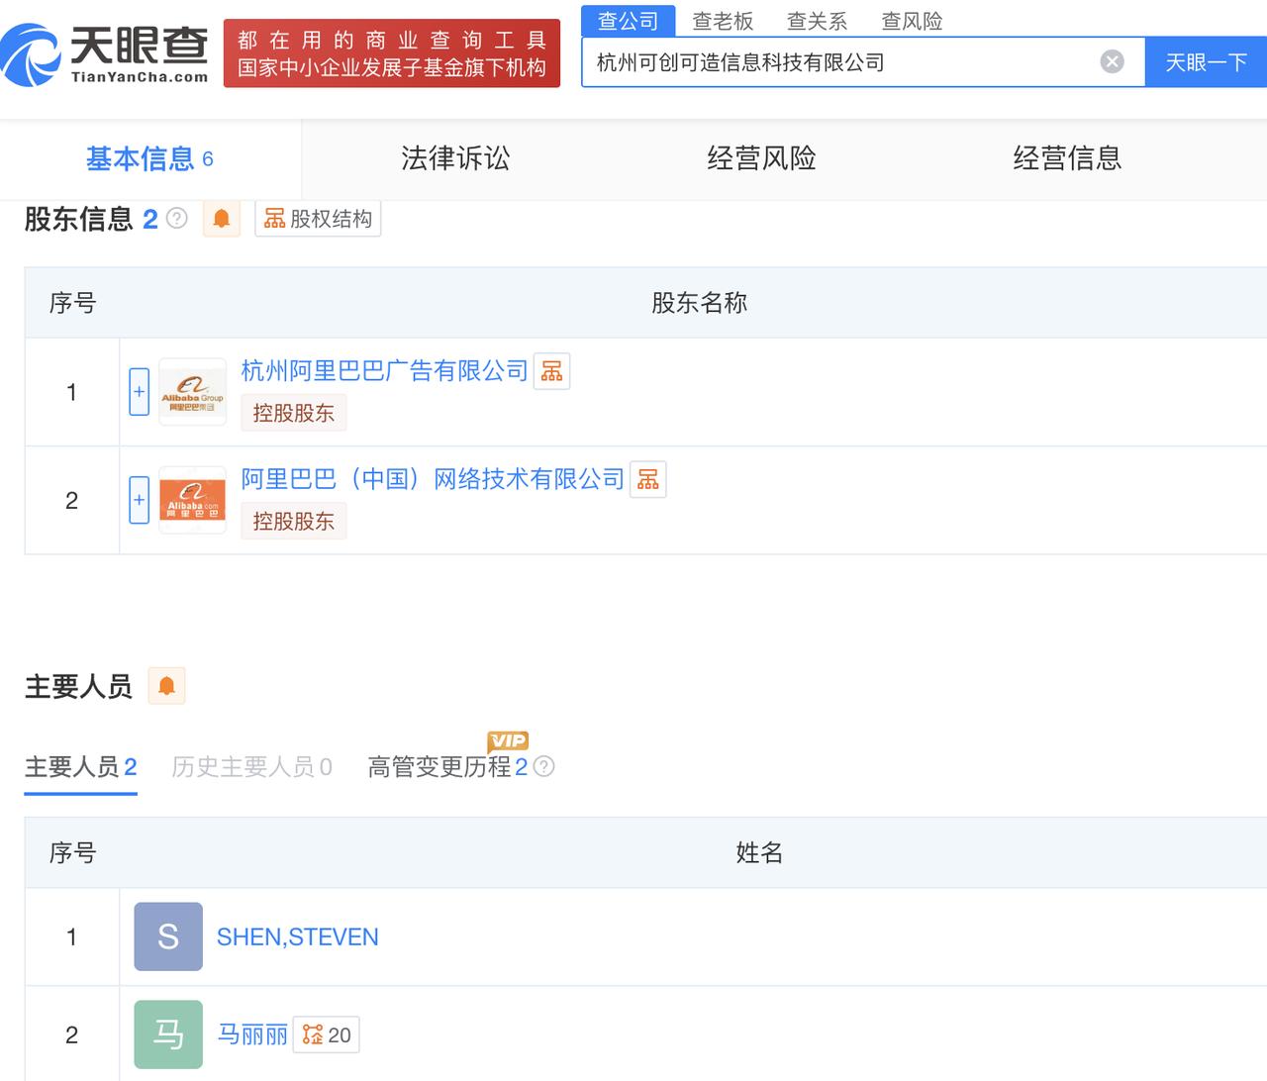Click the bell alert icon next to 主要人员
The image size is (1267, 1081).
166,685
